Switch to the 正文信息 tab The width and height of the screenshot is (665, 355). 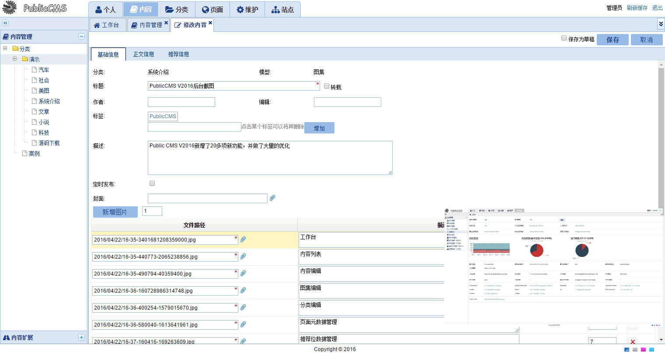coord(144,54)
